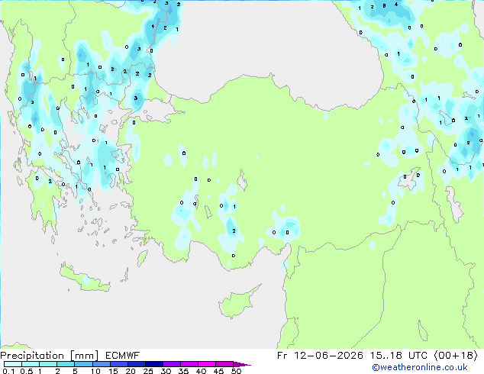Choose the 40–45 mm magenta swatch
The image size is (484, 374).
click(207, 364)
